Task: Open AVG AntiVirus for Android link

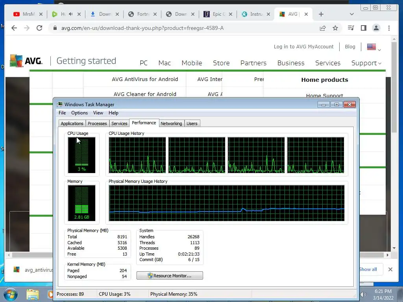Action: coord(145,79)
